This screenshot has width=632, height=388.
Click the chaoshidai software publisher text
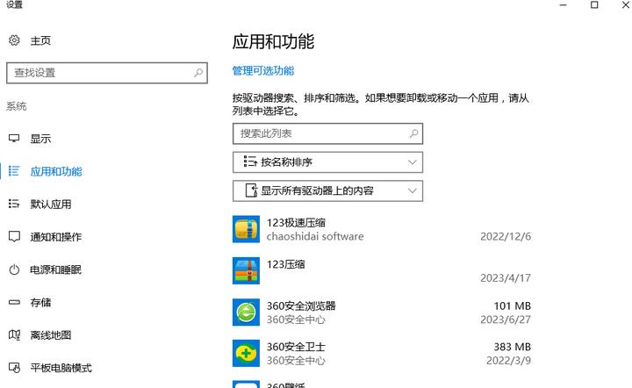(315, 236)
